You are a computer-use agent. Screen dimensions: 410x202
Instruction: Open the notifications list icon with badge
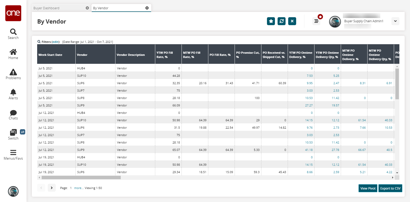tap(316, 21)
